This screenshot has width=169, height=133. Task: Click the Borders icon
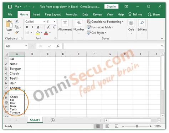pyautogui.click(x=27, y=32)
